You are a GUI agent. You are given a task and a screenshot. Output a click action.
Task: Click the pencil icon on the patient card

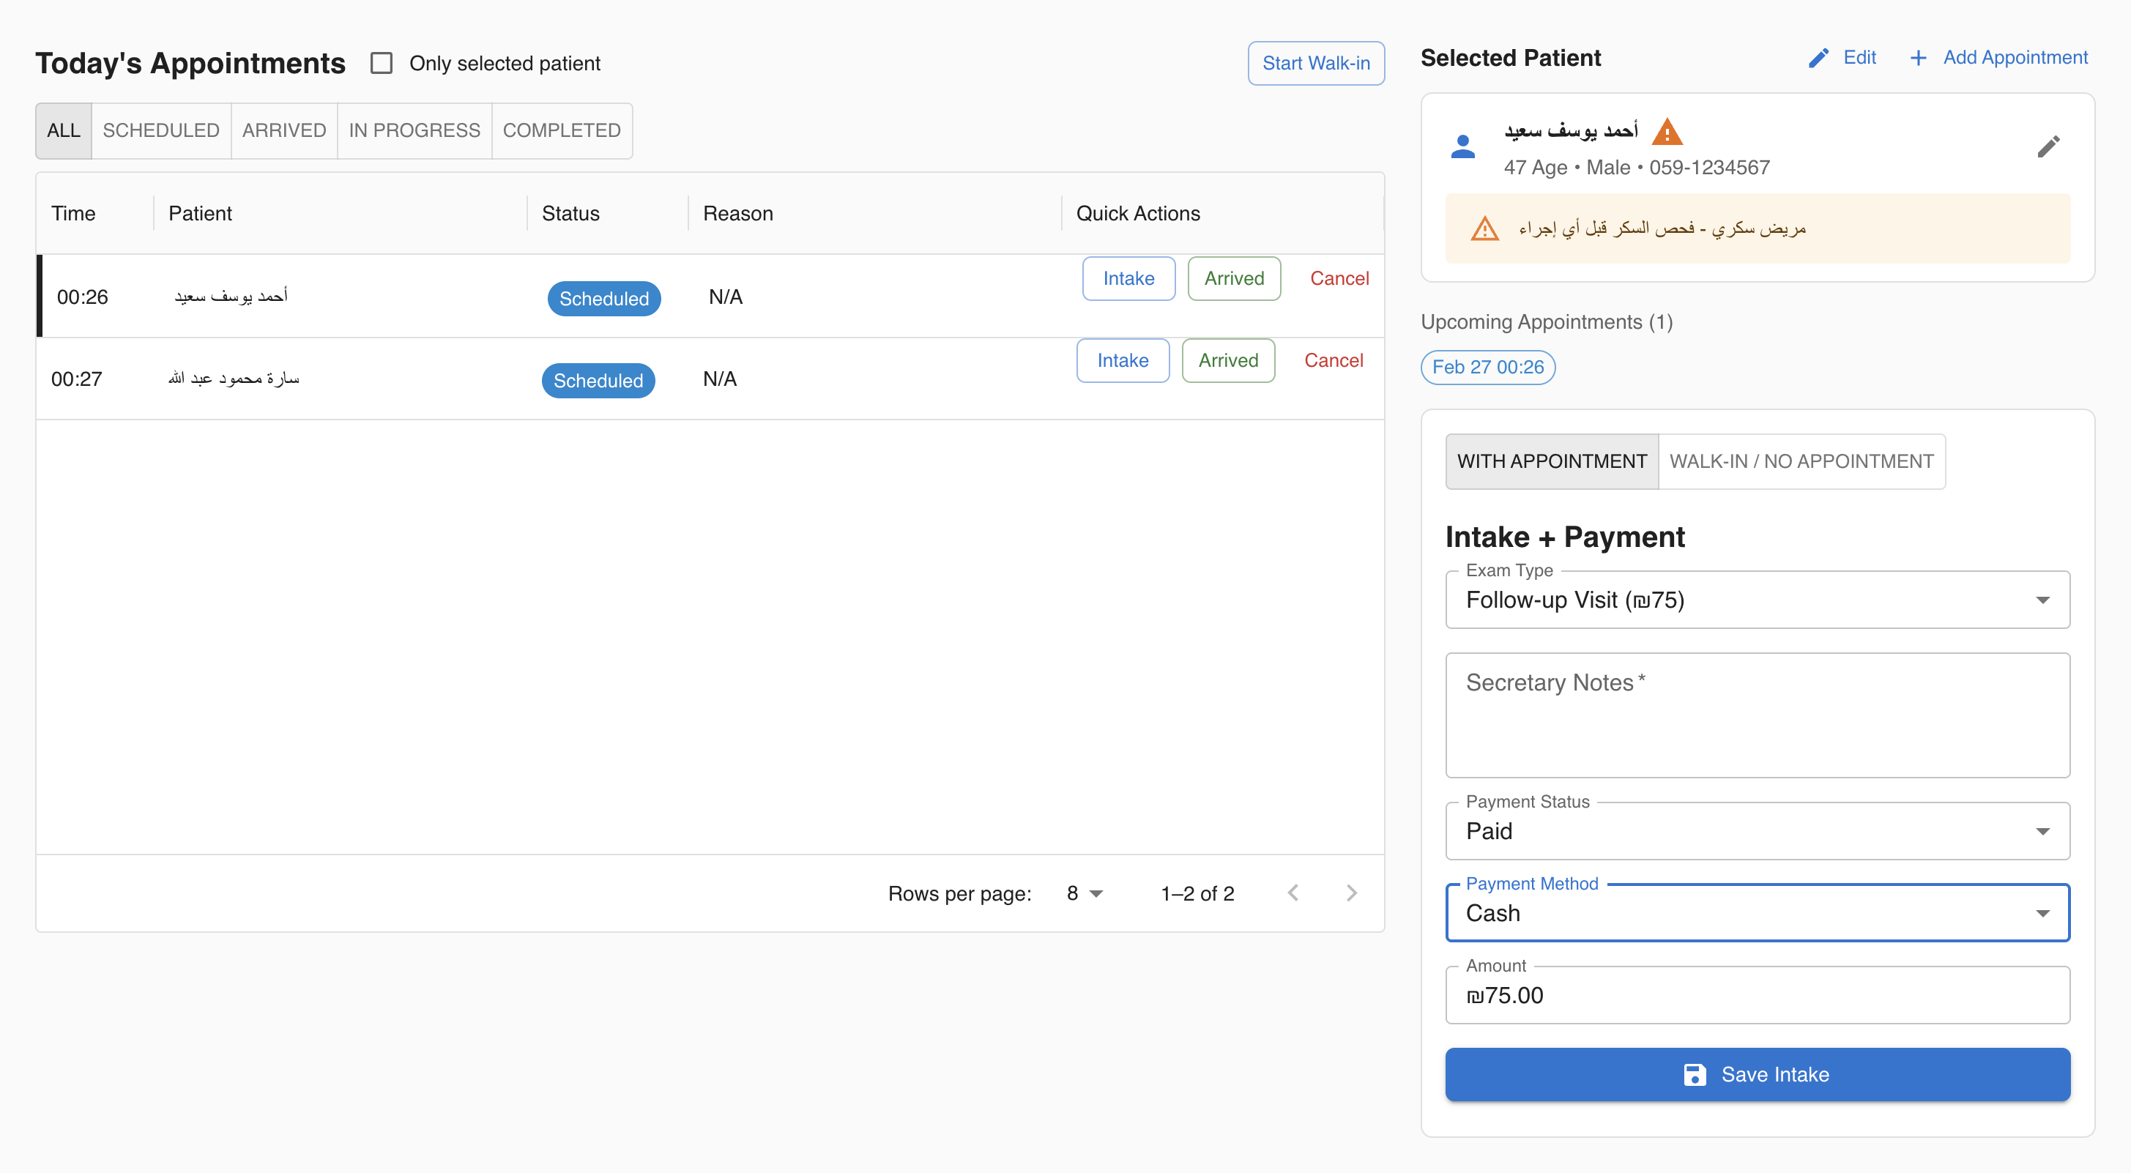point(2050,146)
